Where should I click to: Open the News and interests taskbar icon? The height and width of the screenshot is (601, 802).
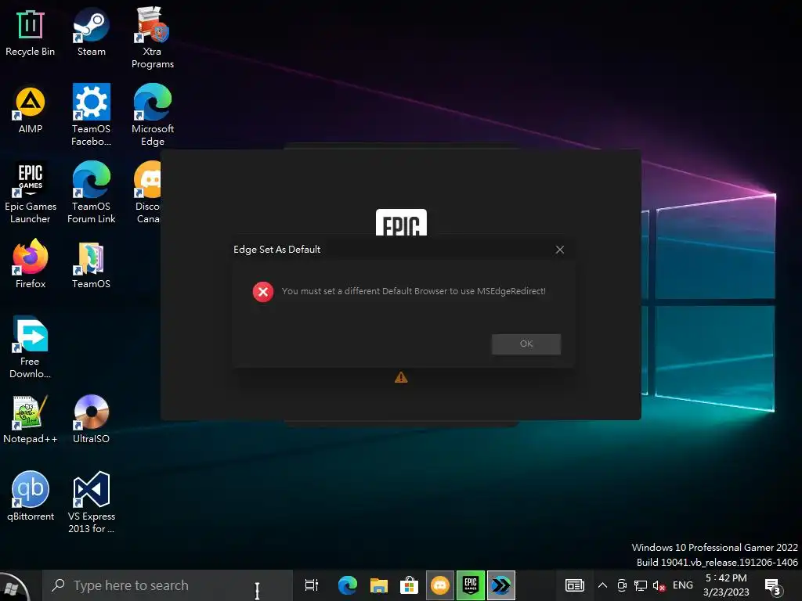coord(574,585)
